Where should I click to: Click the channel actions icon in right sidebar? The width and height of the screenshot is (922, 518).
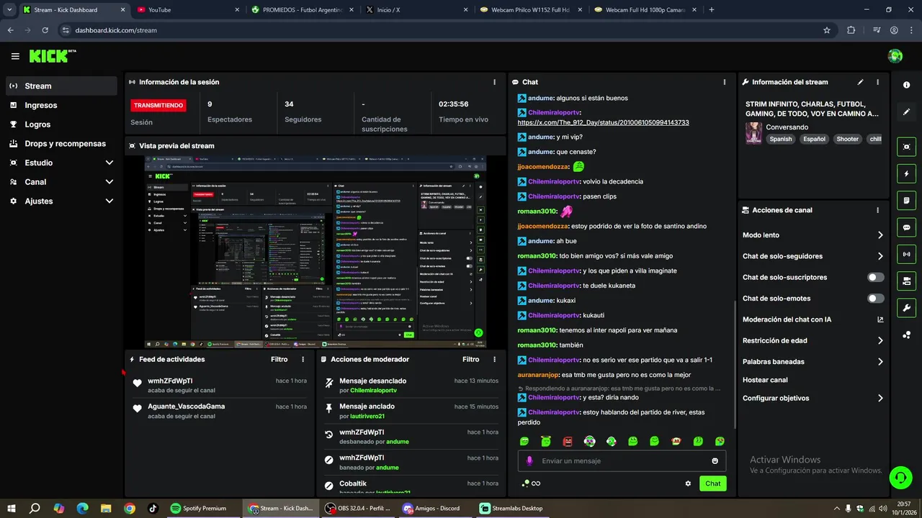[906, 281]
